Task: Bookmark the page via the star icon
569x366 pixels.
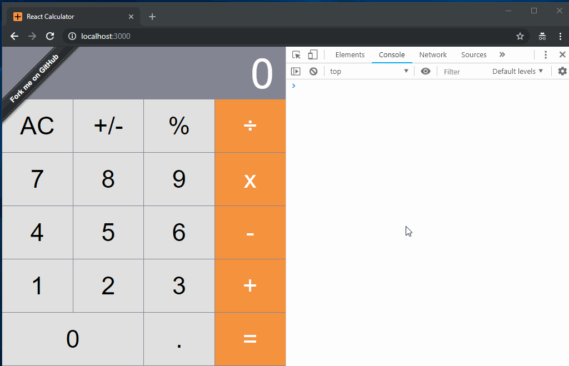Action: click(x=520, y=36)
